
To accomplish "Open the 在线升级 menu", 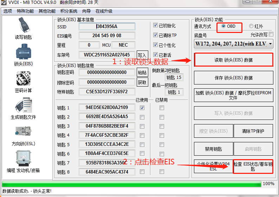I will point(104,11).
